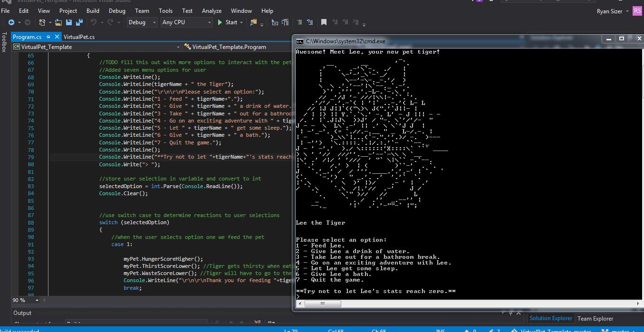This screenshot has width=644, height=332.
Task: Click the Save All icon
Action: 79,22
